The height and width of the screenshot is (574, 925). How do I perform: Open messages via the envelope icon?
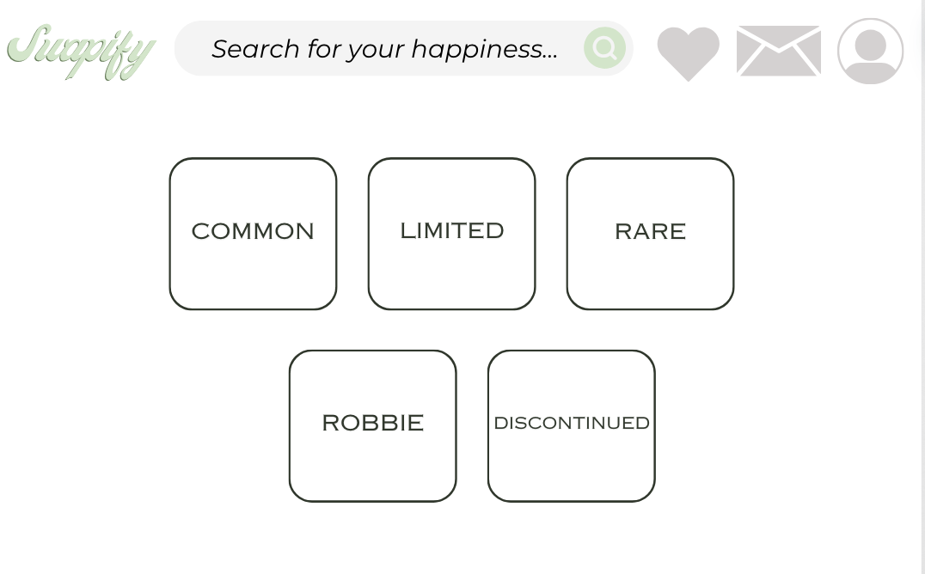(x=779, y=51)
